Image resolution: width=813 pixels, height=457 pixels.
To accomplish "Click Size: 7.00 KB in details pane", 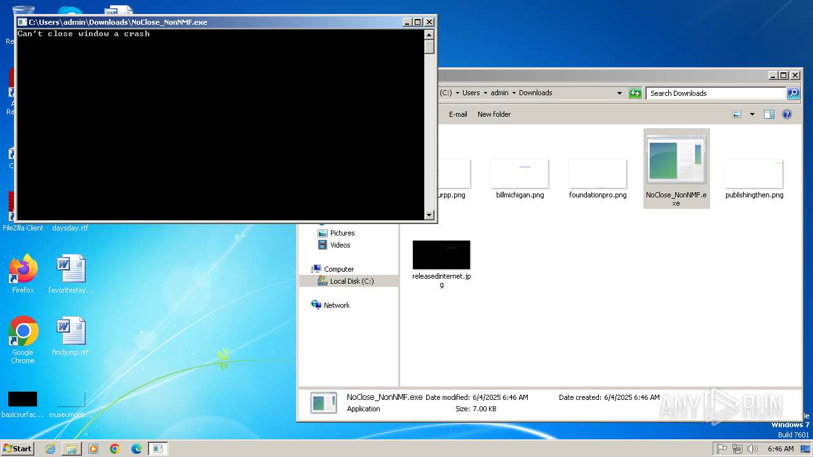I will (476, 409).
